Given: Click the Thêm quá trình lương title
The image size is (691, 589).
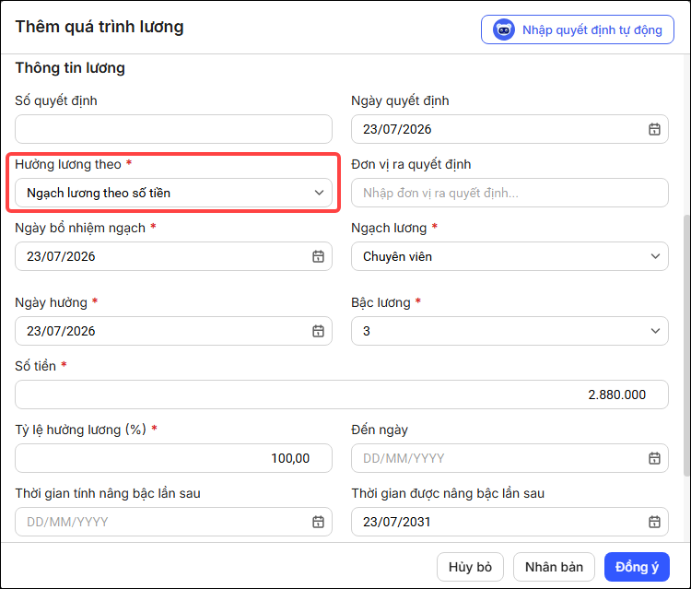Looking at the screenshot, I should (x=100, y=27).
